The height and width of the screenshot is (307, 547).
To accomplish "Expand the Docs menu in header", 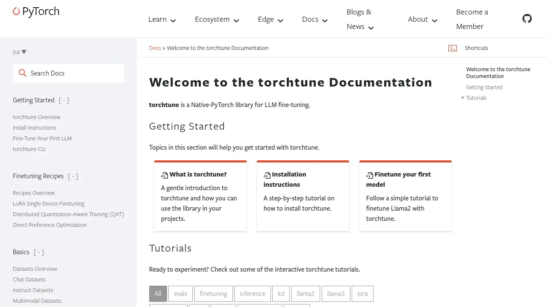I will pyautogui.click(x=315, y=19).
